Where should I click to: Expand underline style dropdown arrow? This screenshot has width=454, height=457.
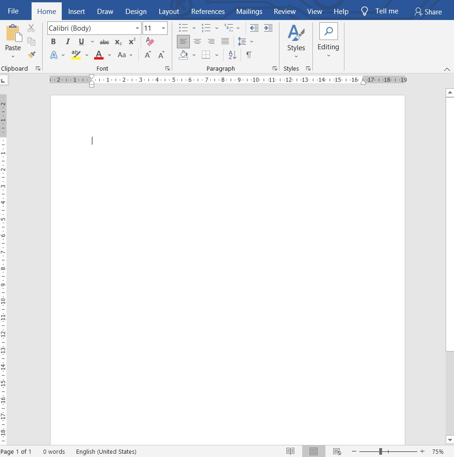pyautogui.click(x=92, y=42)
